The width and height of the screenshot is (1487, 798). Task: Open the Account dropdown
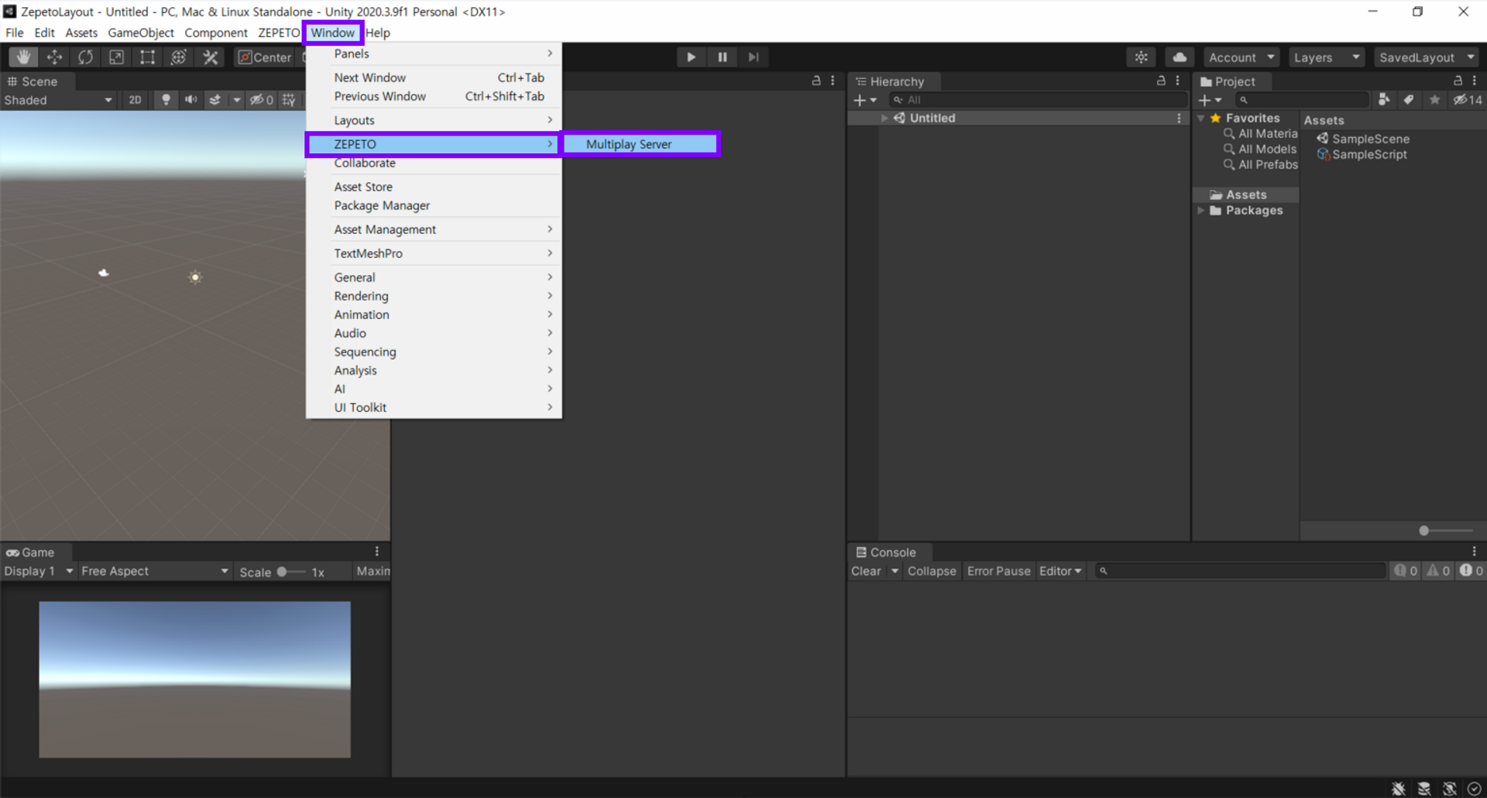click(1241, 57)
